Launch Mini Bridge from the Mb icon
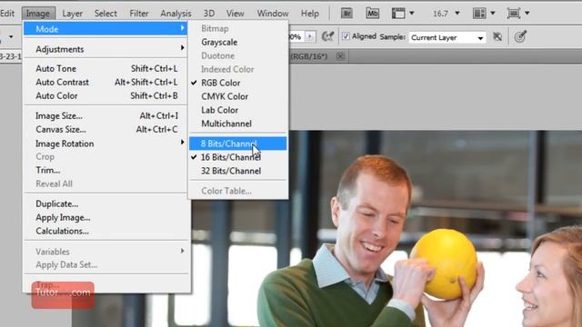The height and width of the screenshot is (327, 582). pyautogui.click(x=372, y=14)
